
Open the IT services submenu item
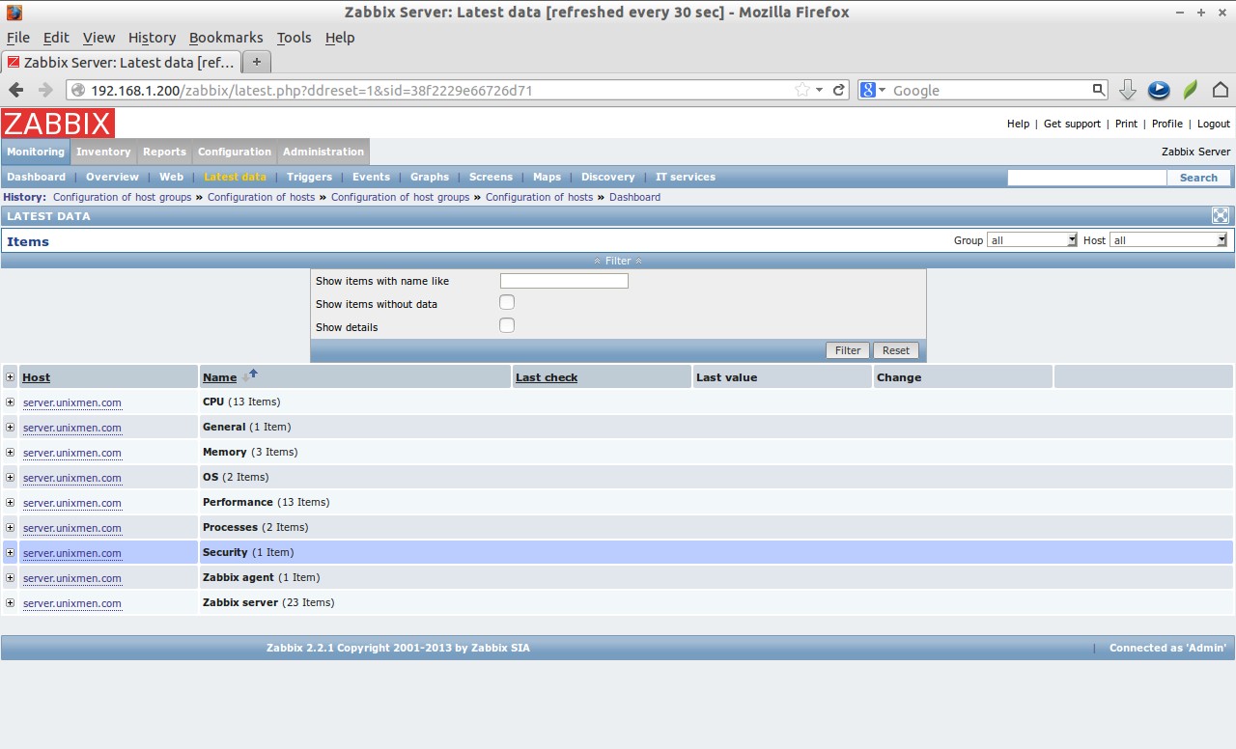686,177
